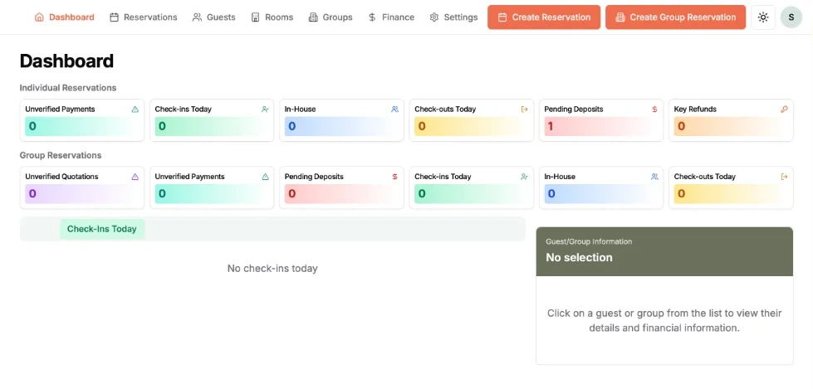Click exit icon on group Check-outs Today card
This screenshot has height=389, width=813.
(x=784, y=177)
